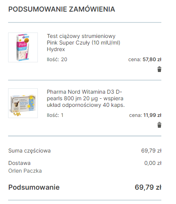The height and width of the screenshot is (204, 176).
Task: Click the bold Podsumowanie label
Action: (34, 187)
